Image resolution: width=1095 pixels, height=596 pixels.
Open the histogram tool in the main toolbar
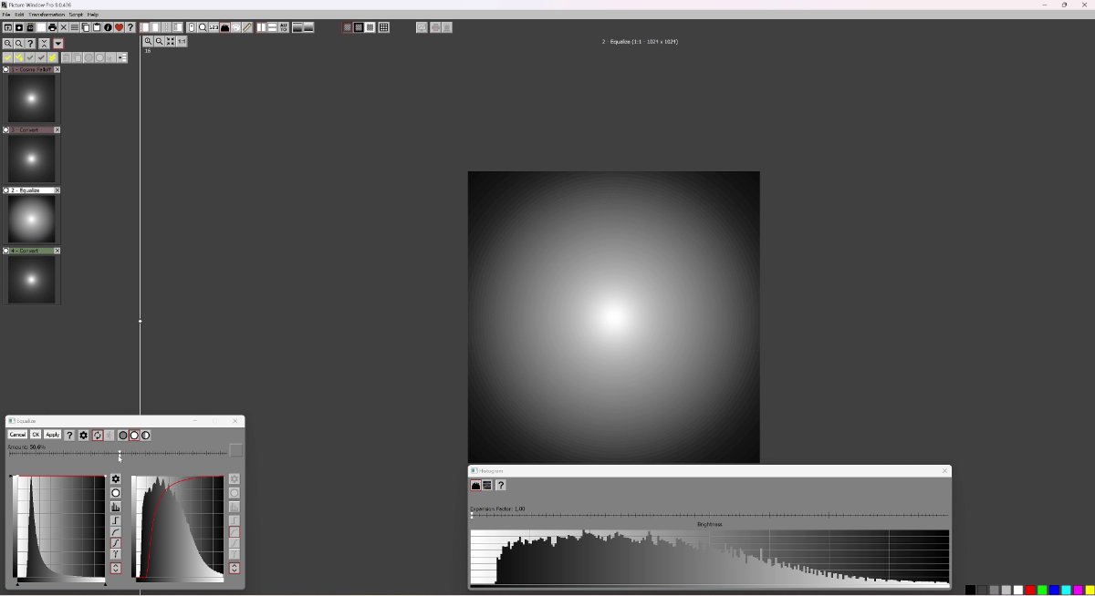(224, 27)
